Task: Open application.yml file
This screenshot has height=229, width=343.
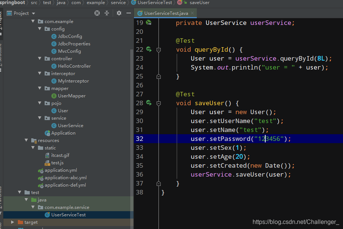Action: [57, 170]
